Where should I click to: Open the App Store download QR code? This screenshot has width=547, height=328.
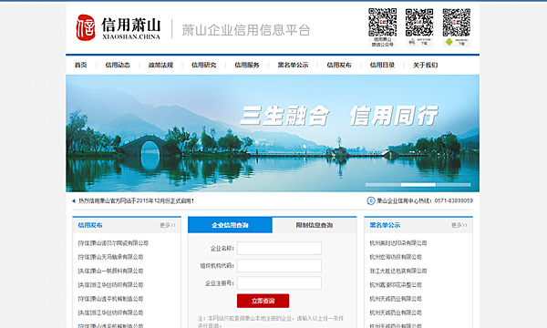[x=419, y=22]
